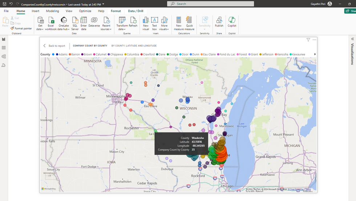Viewport: 356px width, 201px height.
Task: Open the Enter data dialog
Action: (84, 23)
